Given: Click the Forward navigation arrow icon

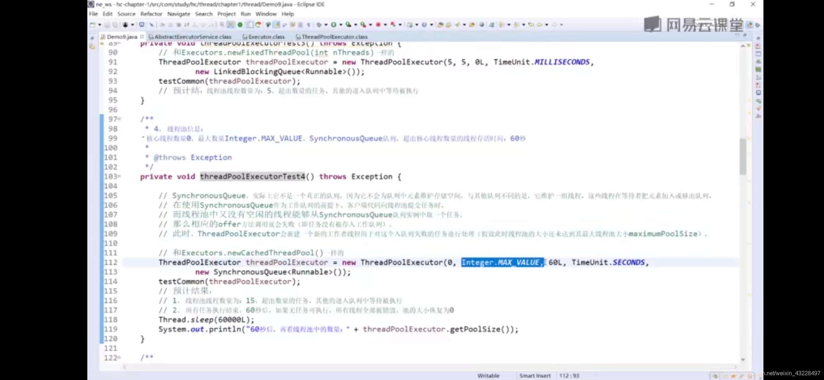Looking at the screenshot, I should pos(554,25).
